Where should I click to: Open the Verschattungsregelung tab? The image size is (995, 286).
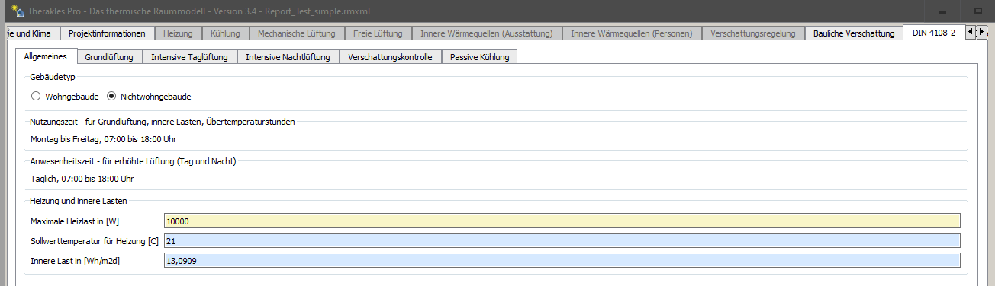[753, 33]
